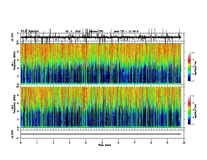Click the ch.2 spectrogram color scale bar

(189, 110)
